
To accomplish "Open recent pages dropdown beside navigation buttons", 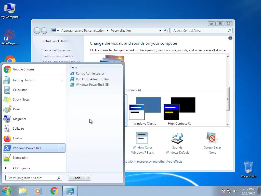I will [x=49, y=31].
